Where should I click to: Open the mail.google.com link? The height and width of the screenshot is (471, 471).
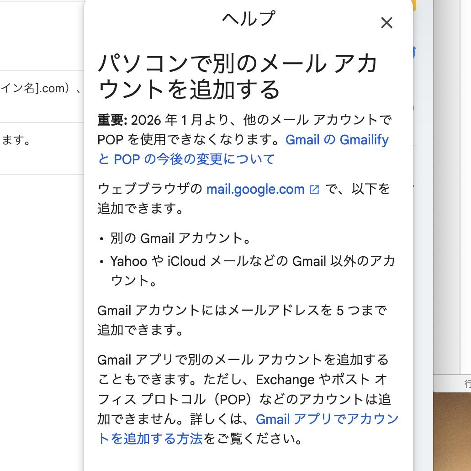(255, 189)
